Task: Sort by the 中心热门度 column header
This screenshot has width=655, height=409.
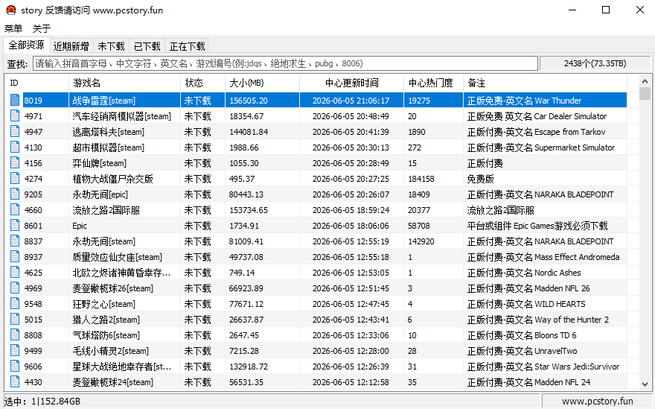Action: coord(434,83)
